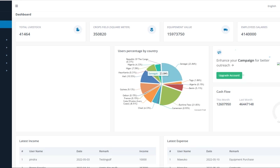Click the duck icon on Total Livestock card
This screenshot has height=168, width=280.
[78, 30]
